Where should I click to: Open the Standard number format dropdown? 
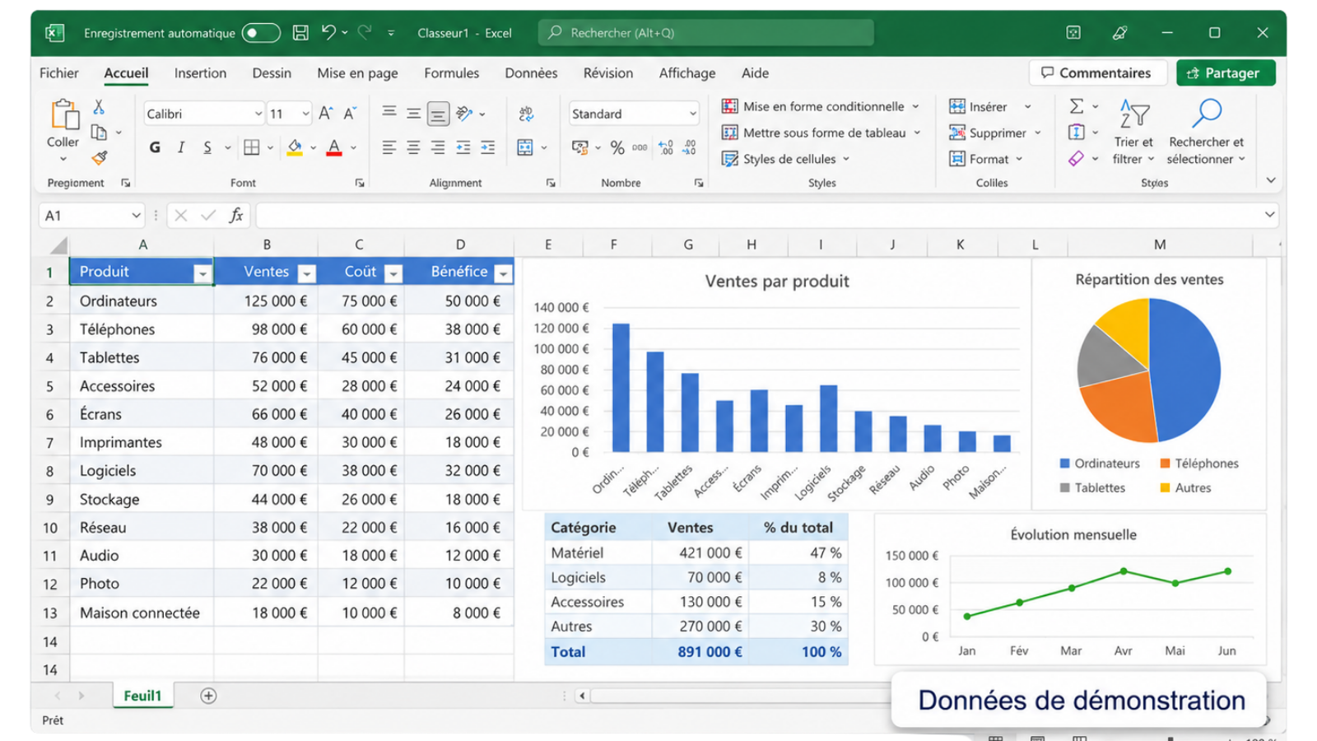(x=693, y=114)
